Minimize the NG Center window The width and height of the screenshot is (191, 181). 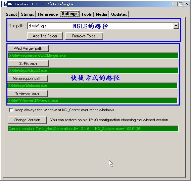point(175,4)
